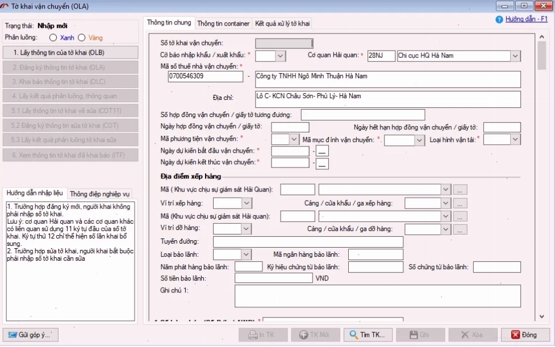This screenshot has height=347, width=555.
Task: Click the Đóng button
Action: coord(525,335)
